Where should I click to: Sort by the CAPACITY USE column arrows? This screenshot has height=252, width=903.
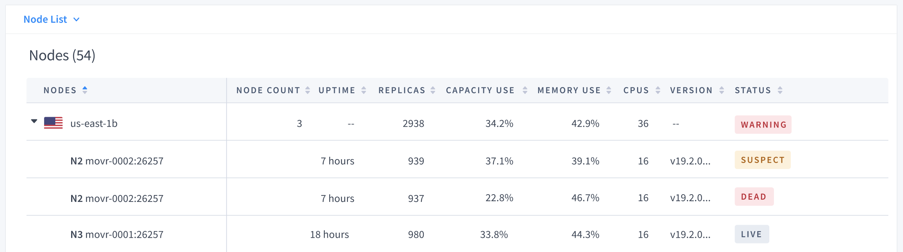click(x=525, y=90)
